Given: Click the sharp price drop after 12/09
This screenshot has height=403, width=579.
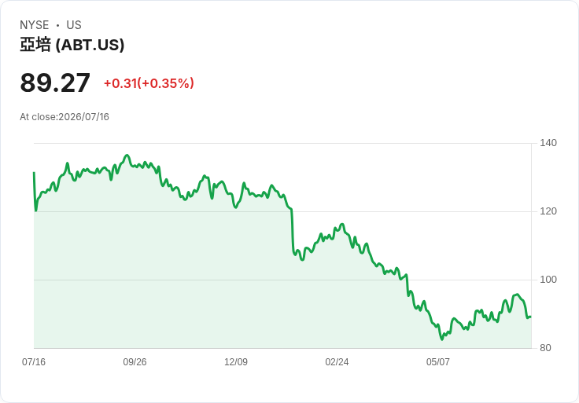Looking at the screenshot, I should pos(292,230).
